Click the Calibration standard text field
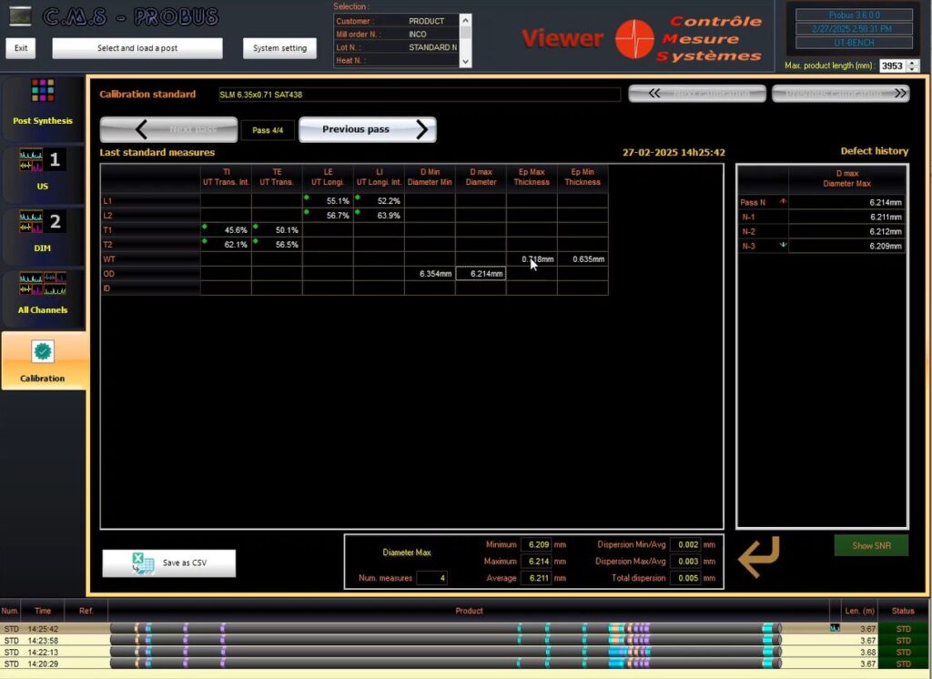The width and height of the screenshot is (932, 679). tap(419, 95)
